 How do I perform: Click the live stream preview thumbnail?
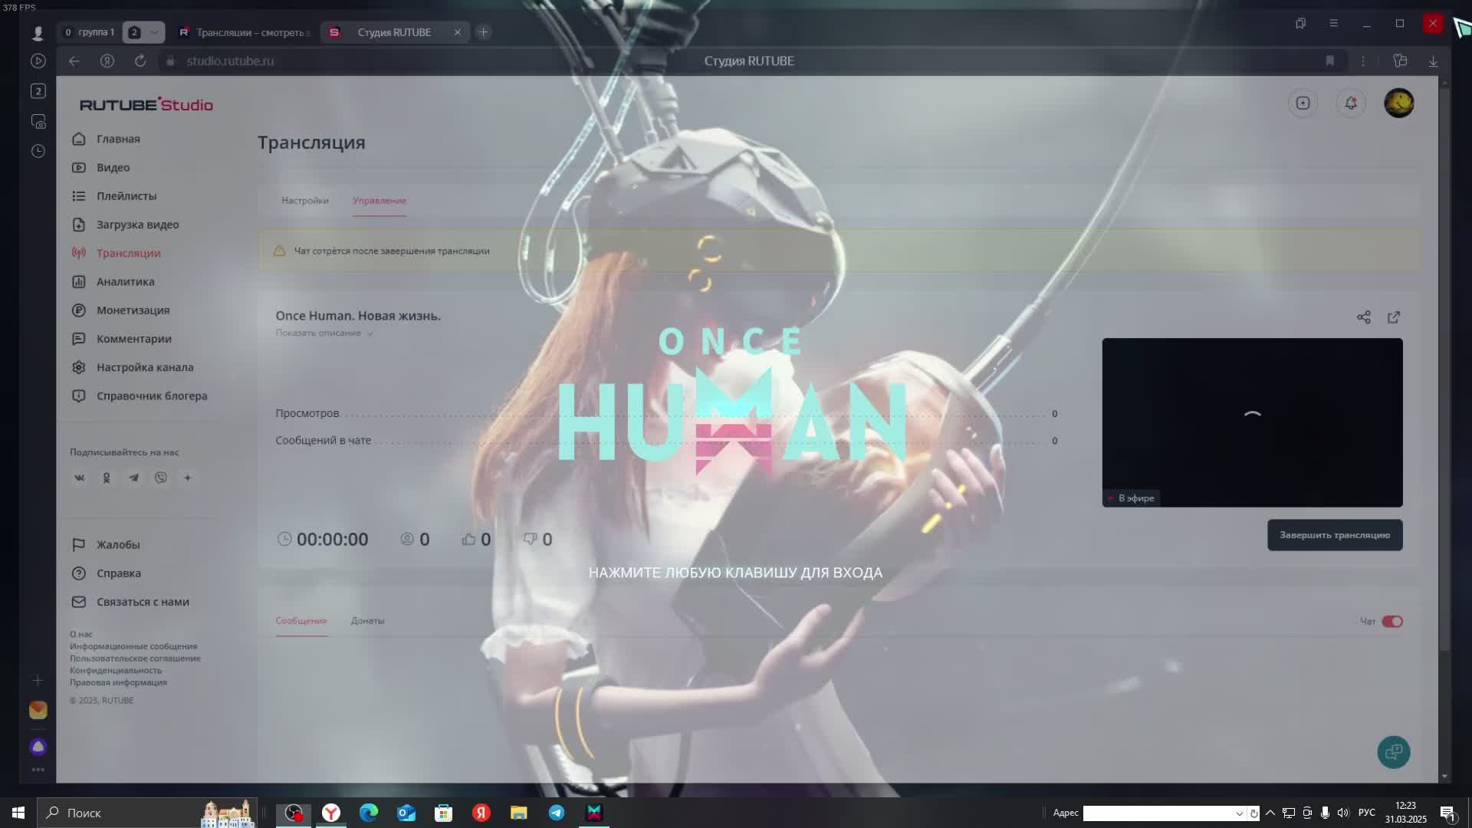(1252, 422)
